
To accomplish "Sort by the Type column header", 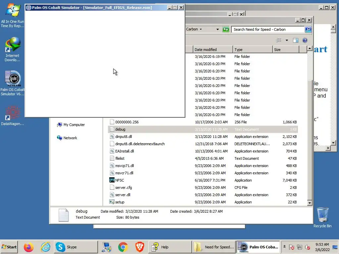I will tap(253, 50).
